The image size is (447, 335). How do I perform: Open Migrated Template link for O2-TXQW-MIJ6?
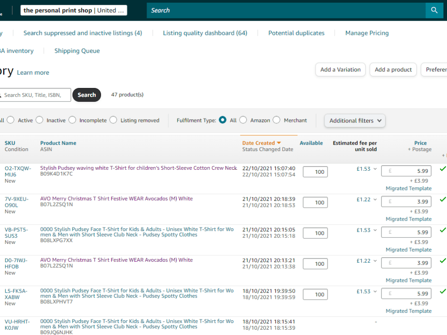409,188
